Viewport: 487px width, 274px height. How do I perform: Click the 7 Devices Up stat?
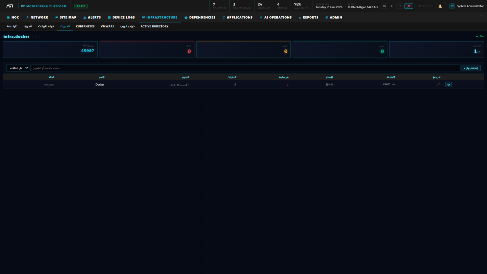click(219, 6)
